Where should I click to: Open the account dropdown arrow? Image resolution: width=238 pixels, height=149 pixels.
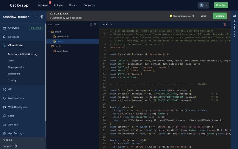click(206, 5)
